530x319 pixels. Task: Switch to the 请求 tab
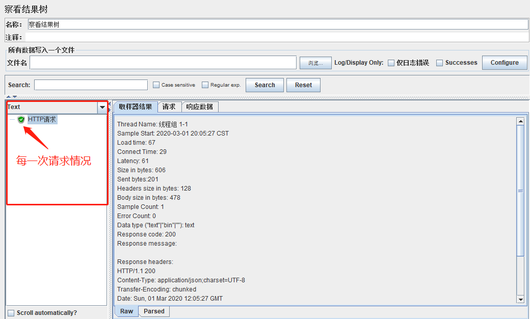(x=169, y=107)
